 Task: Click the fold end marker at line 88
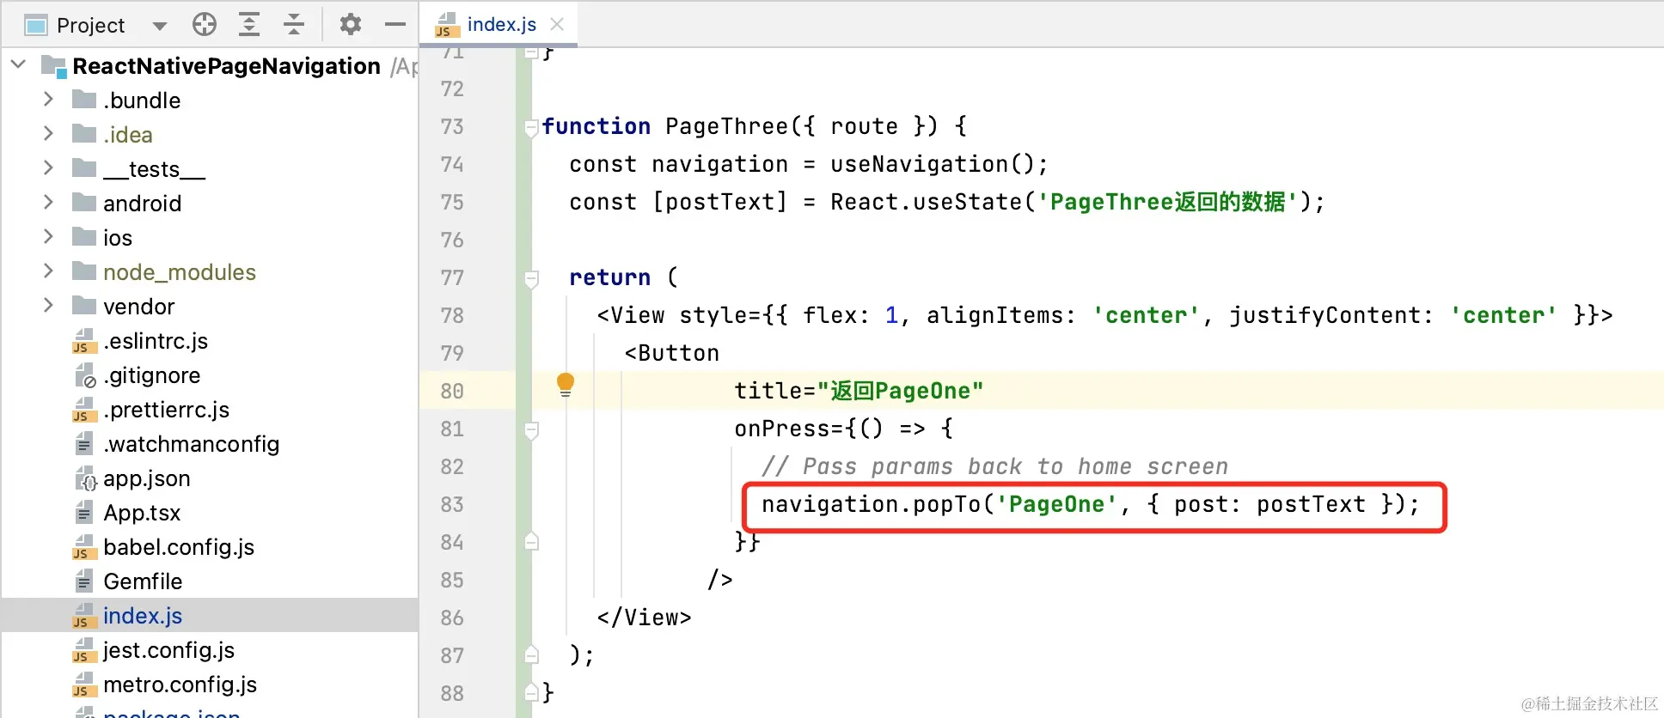point(531,692)
